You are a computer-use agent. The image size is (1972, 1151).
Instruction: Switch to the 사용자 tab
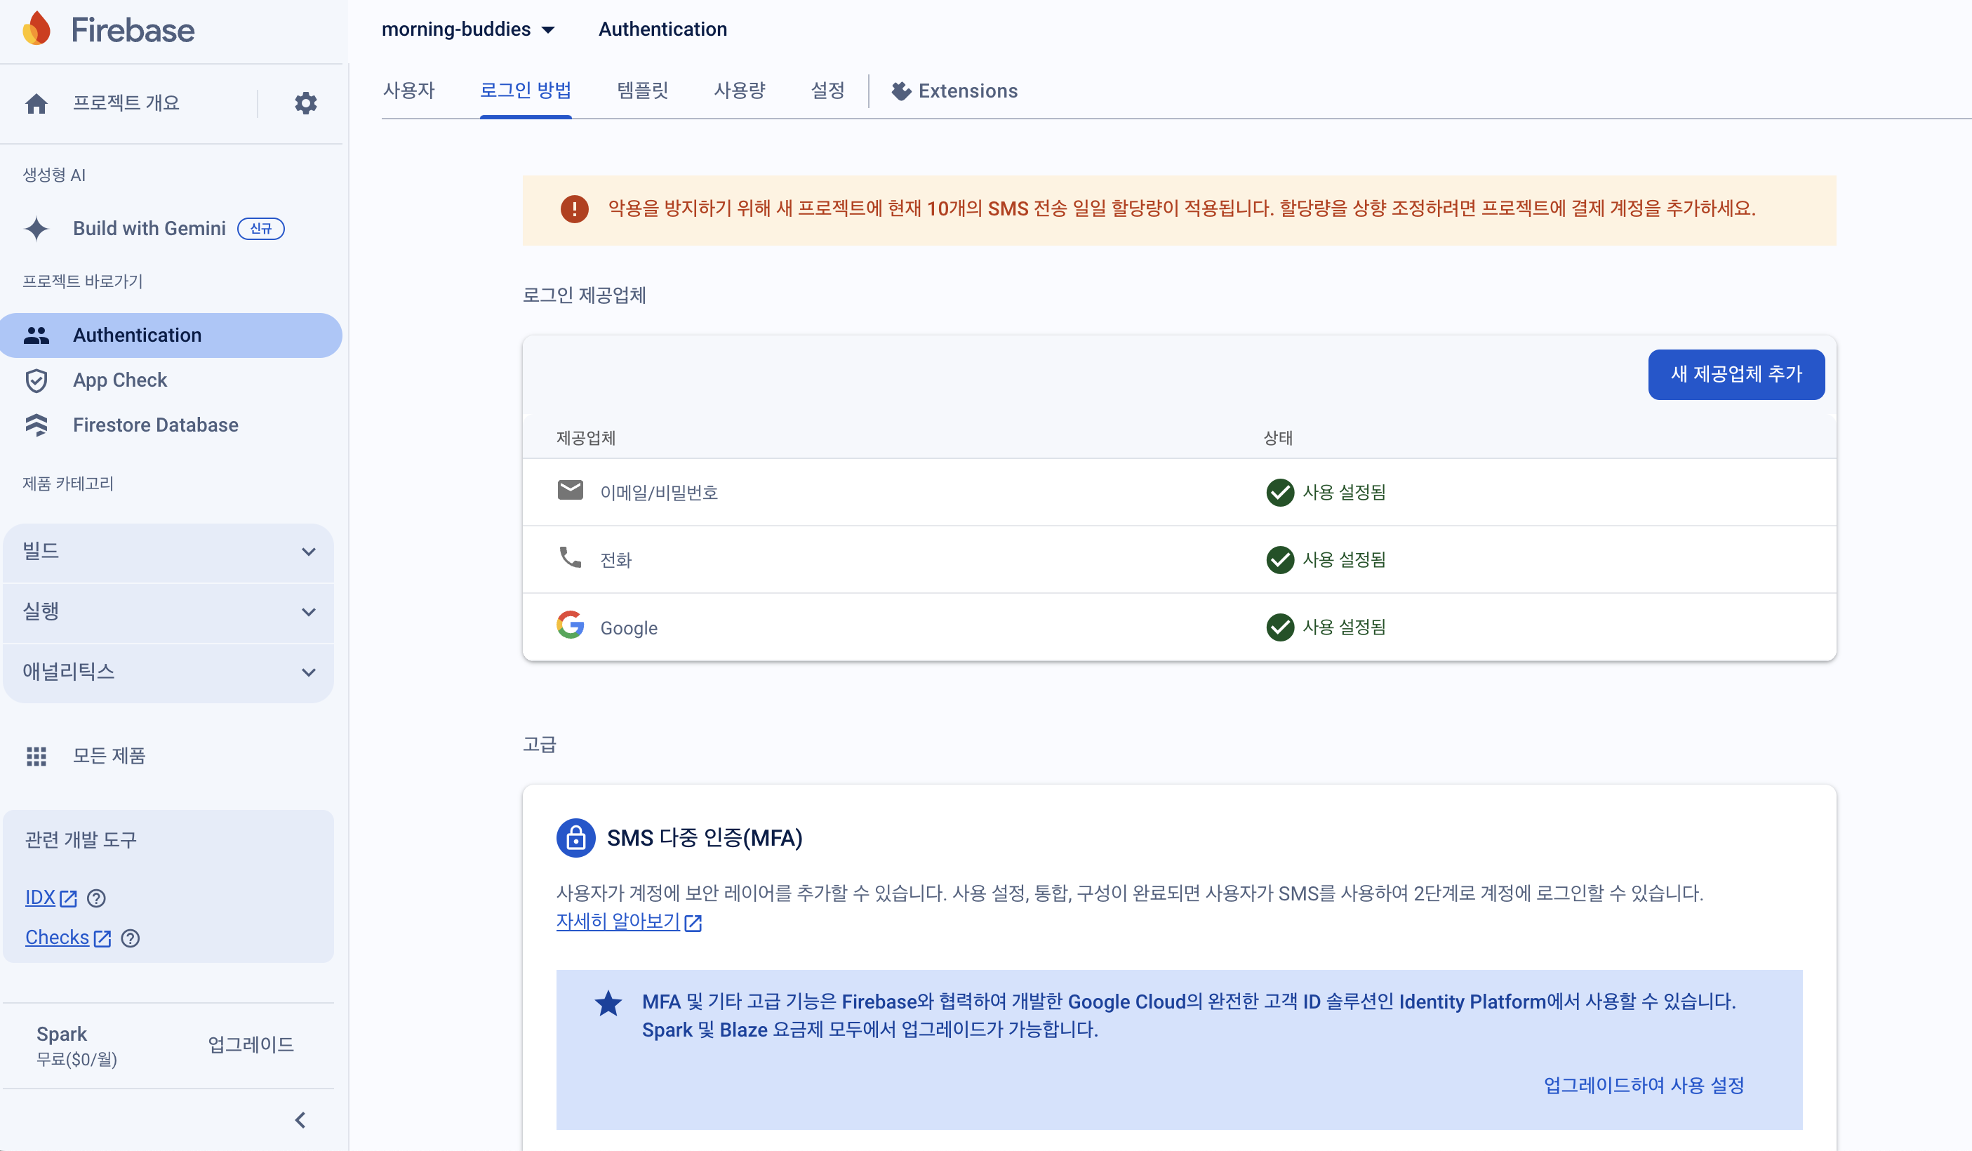408,91
